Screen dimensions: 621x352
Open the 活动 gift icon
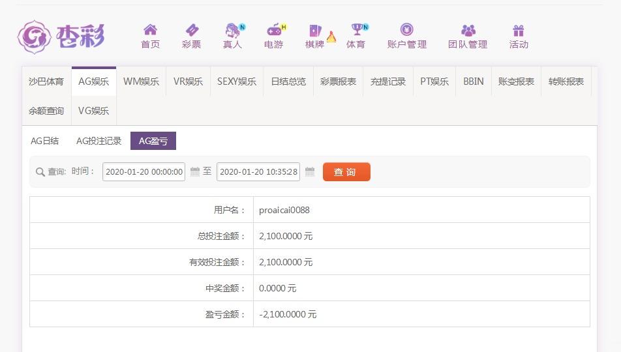point(519,31)
